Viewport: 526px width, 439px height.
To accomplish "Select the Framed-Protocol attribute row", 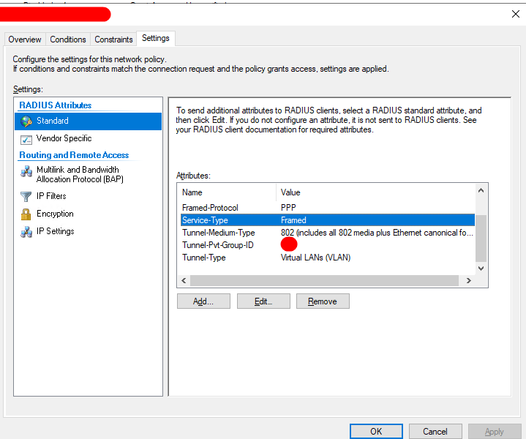I will [x=328, y=208].
